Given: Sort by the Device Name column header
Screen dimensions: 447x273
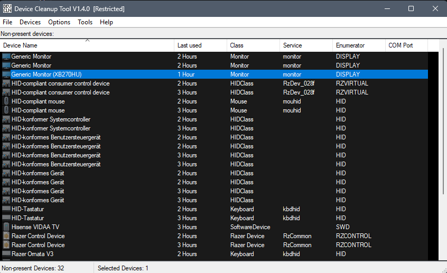Looking at the screenshot, I should (87, 45).
